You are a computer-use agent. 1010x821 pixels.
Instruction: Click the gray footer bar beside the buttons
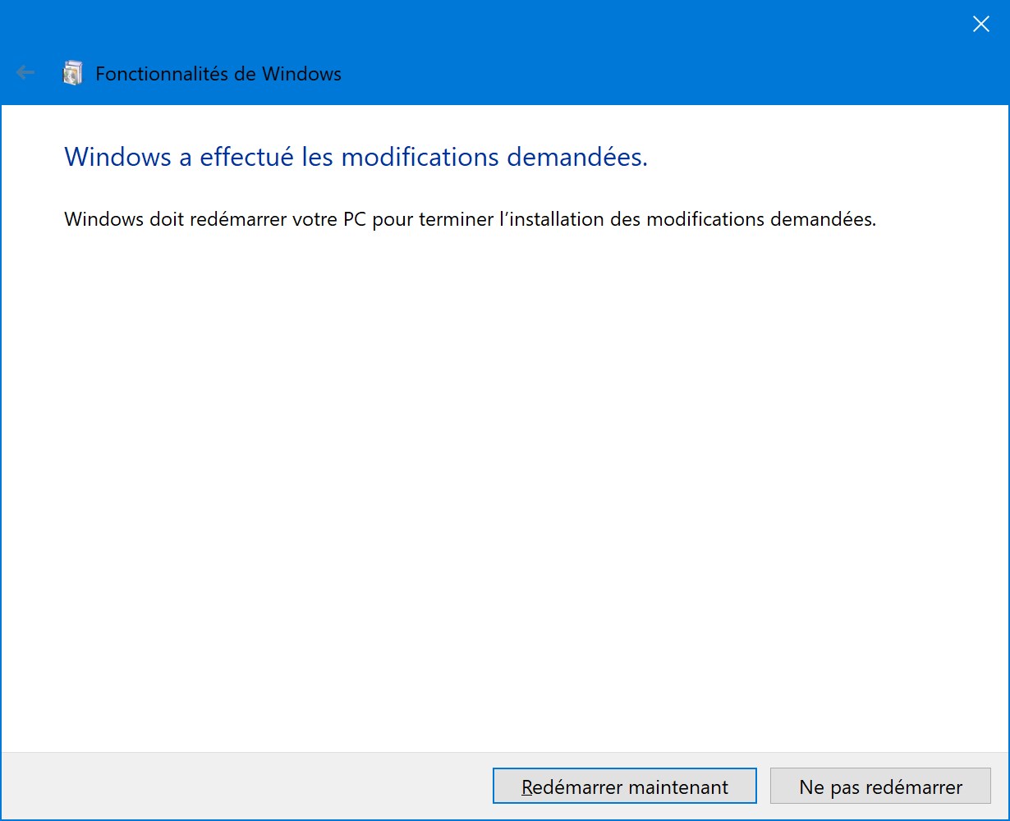246,786
